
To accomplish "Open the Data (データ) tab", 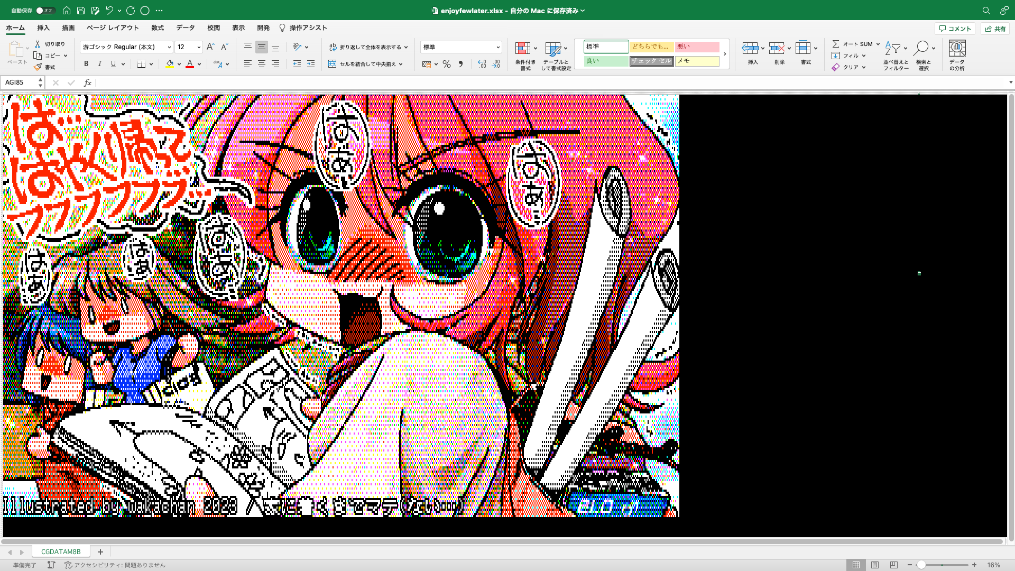I will click(186, 27).
